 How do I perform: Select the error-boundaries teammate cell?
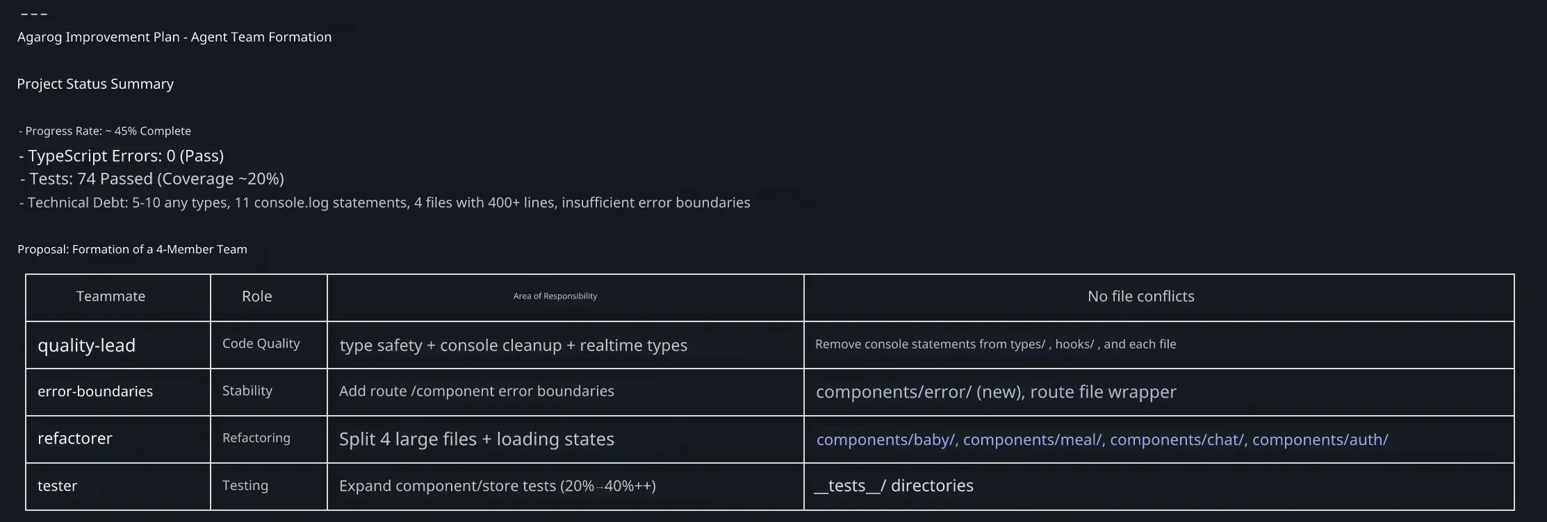click(x=95, y=391)
